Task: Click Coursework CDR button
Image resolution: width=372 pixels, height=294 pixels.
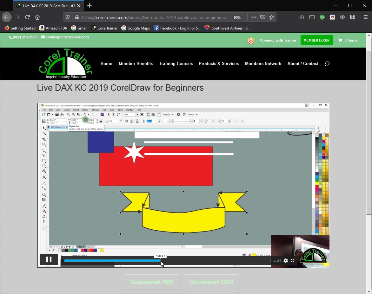Action: (211, 282)
